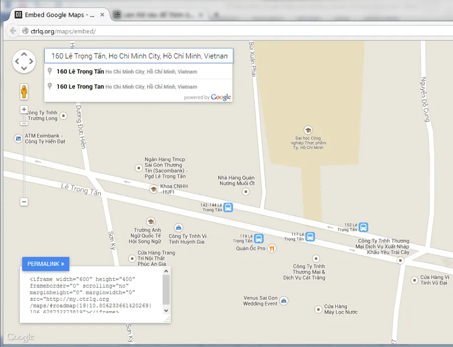This screenshot has height=347, width=453.
Task: Select the Venus Sai Gon Wedding Event marker
Action: pos(283,301)
